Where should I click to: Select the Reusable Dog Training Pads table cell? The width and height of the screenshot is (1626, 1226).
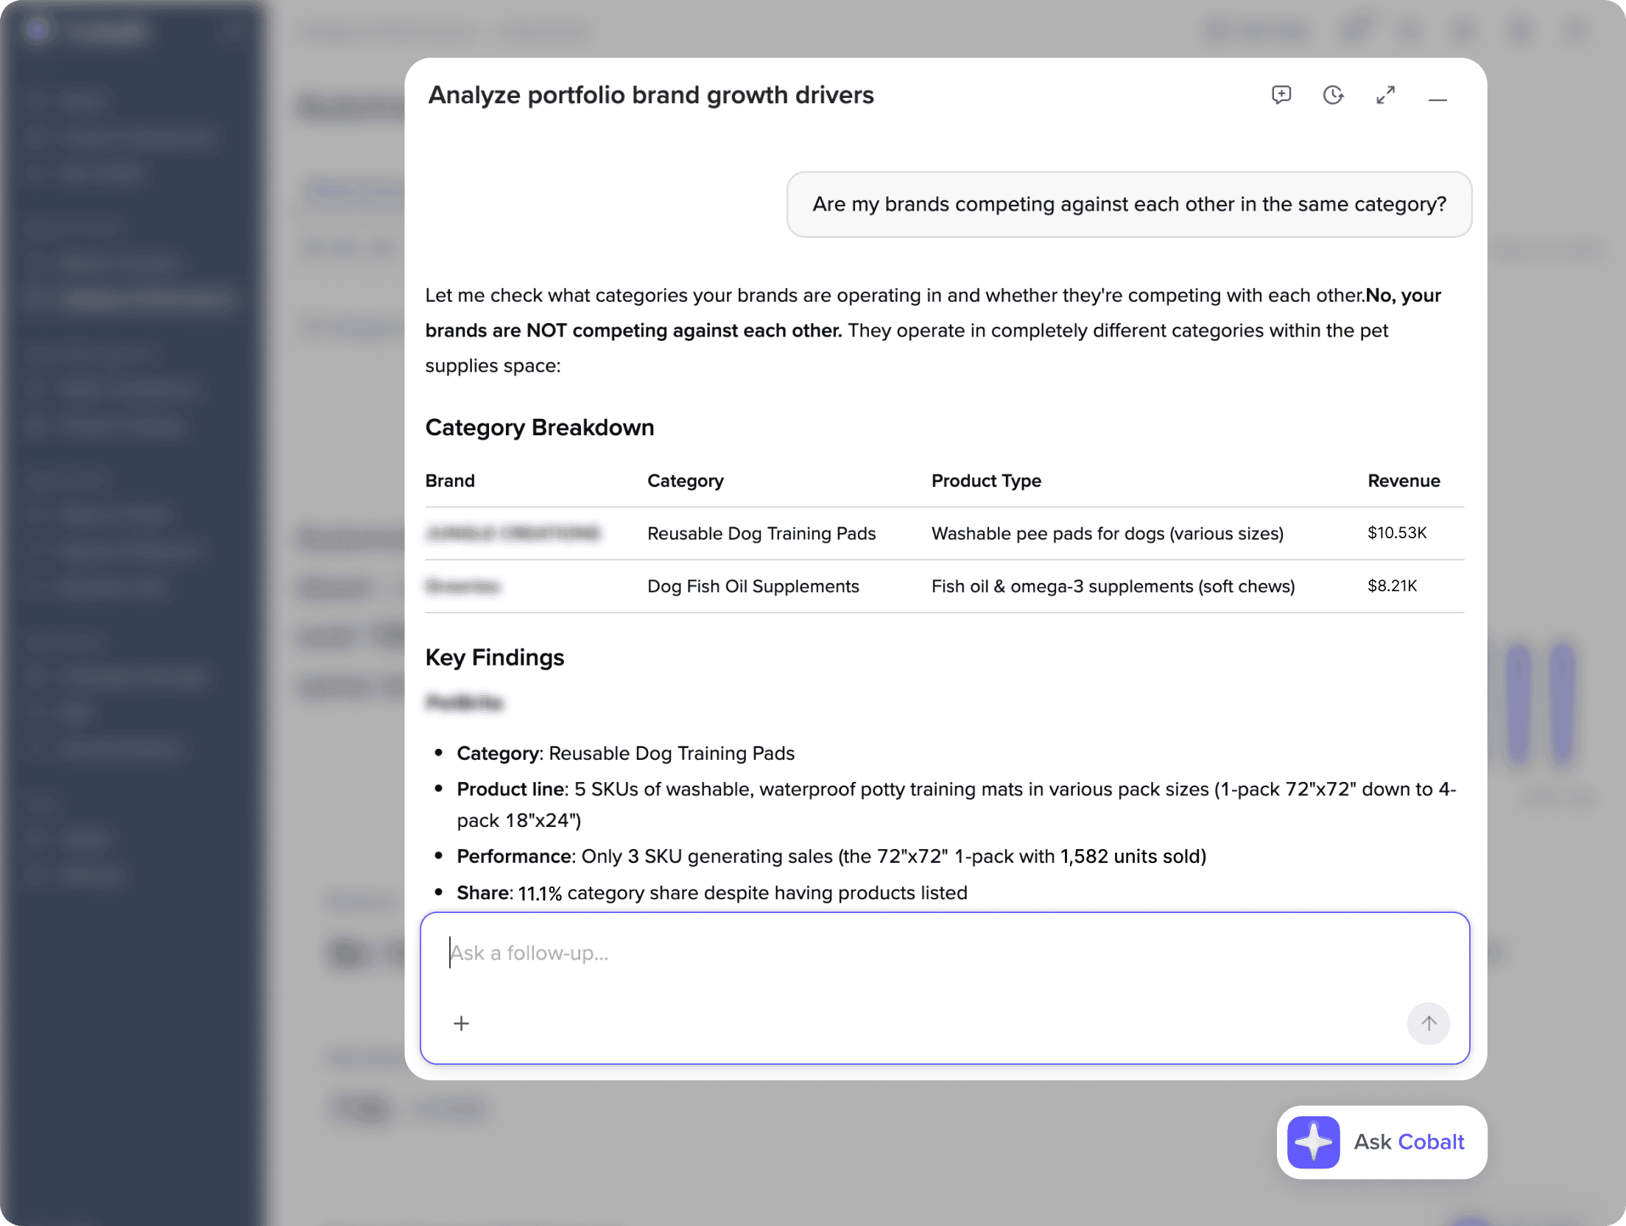click(x=761, y=533)
